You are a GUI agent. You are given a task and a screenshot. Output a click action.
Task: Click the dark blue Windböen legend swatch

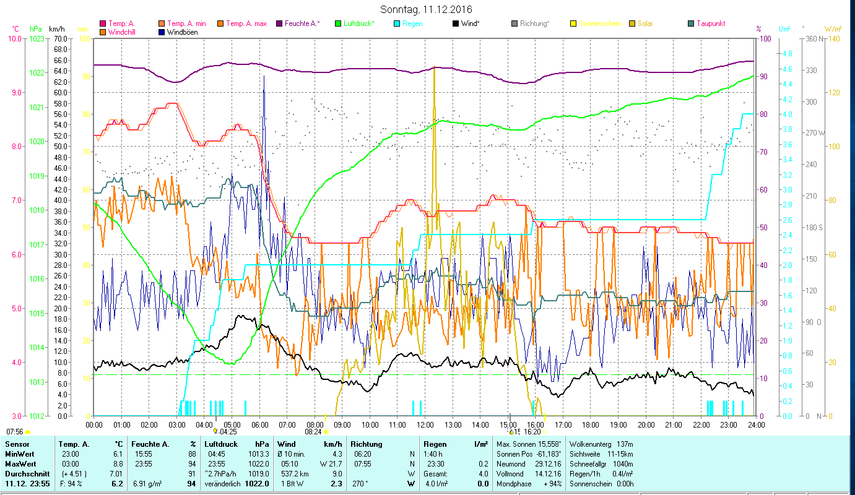tap(162, 32)
